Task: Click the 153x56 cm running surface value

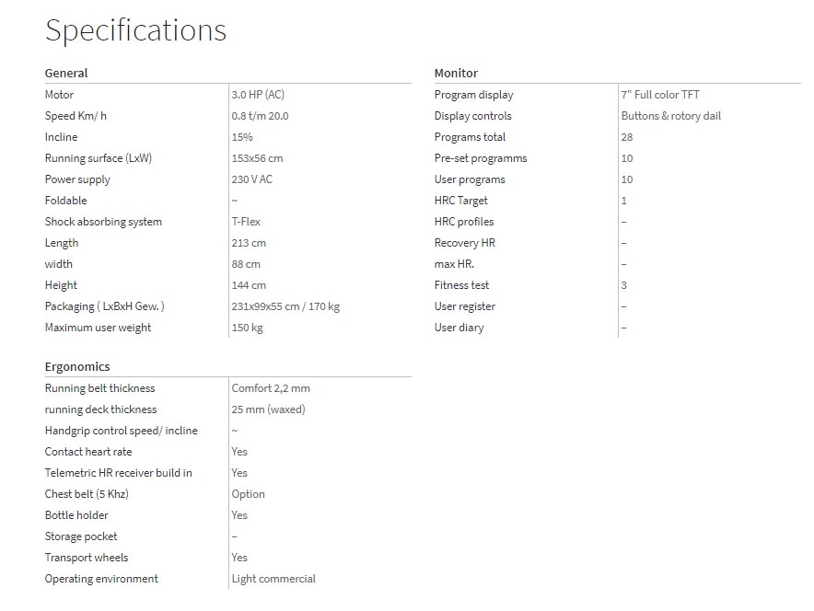Action: [x=257, y=158]
